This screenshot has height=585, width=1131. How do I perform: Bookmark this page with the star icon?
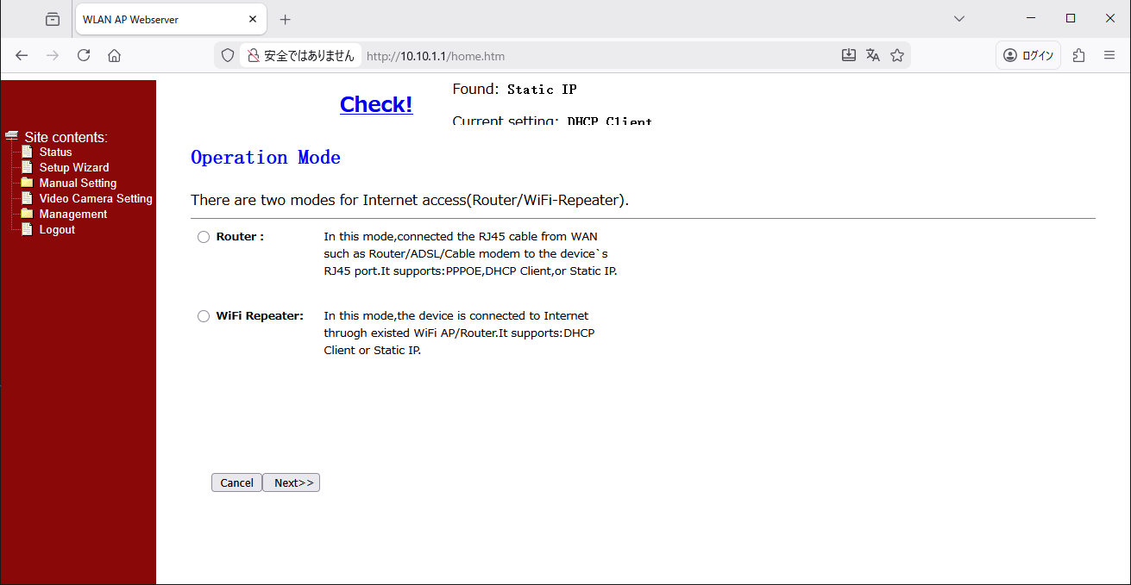coord(897,55)
